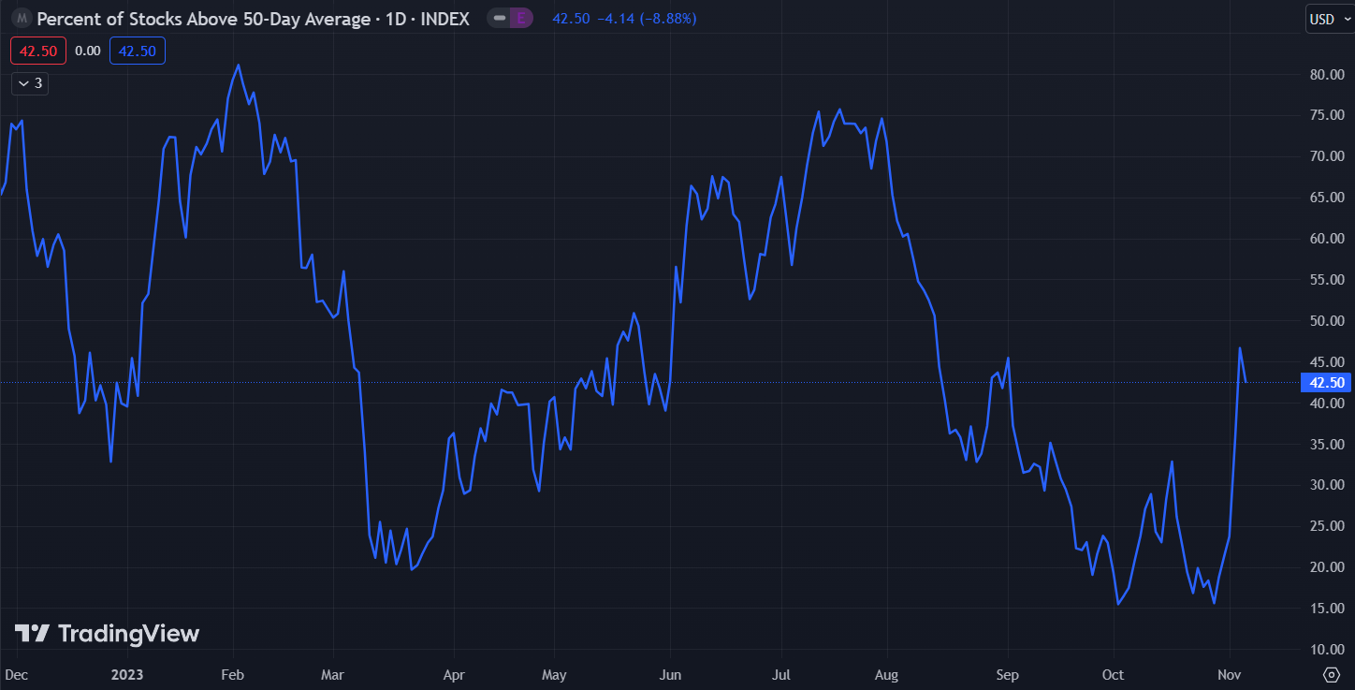
Task: Click the Aug label on the time axis
Action: pyautogui.click(x=886, y=674)
